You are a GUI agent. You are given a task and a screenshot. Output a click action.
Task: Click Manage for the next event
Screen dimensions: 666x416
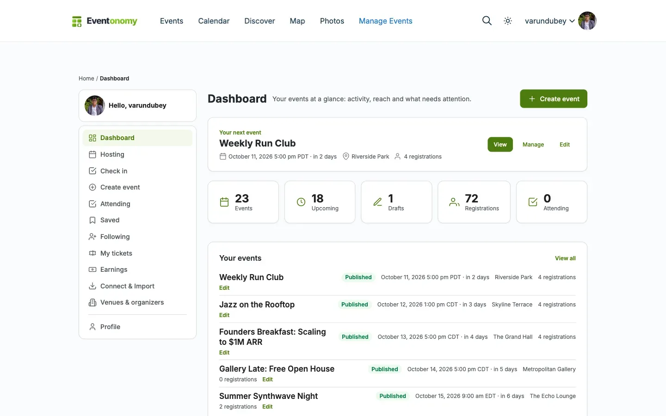(x=533, y=145)
